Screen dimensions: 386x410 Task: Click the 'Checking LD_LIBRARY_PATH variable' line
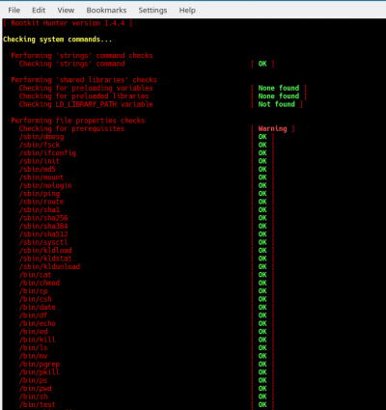(x=86, y=104)
